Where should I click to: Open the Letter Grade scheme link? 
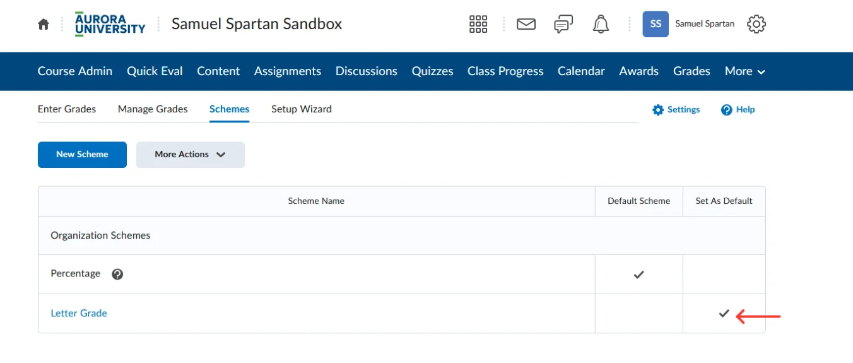79,313
